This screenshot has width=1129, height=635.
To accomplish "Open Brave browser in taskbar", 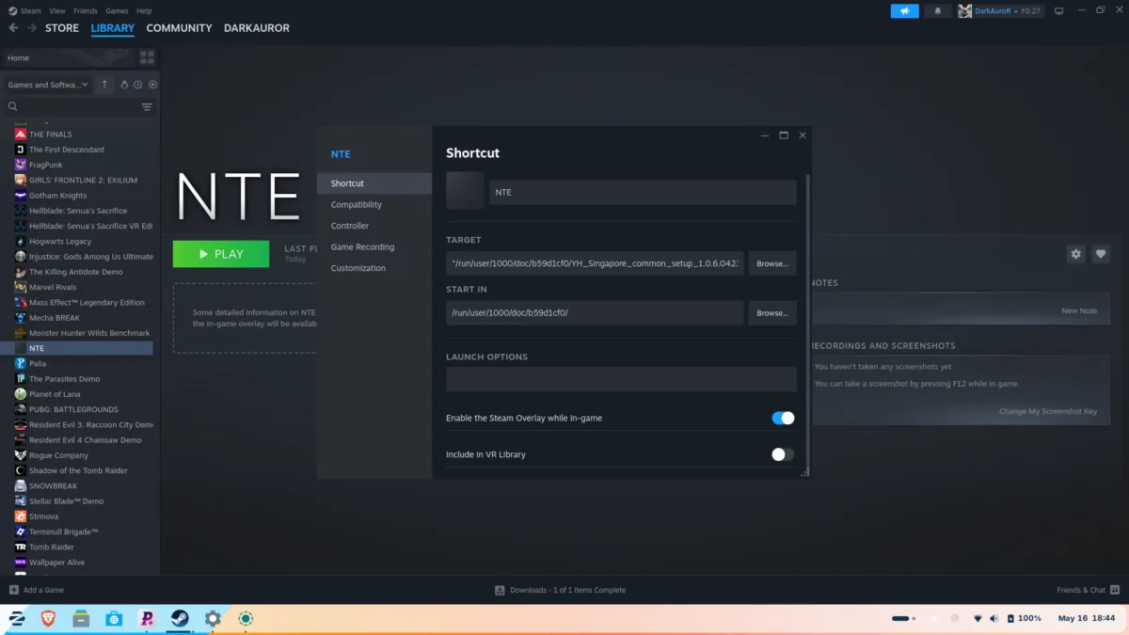I will 48,618.
